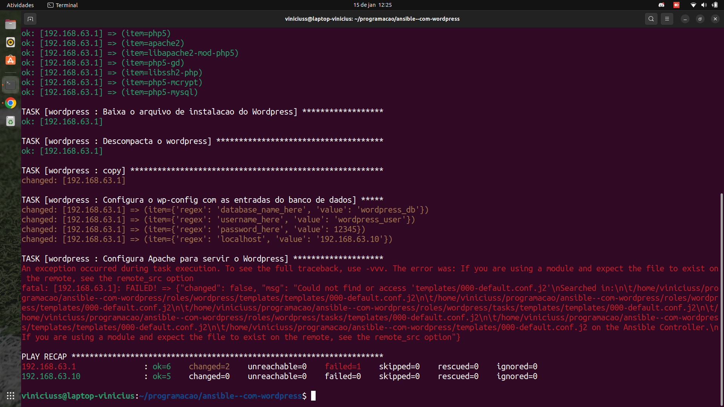Open a new terminal tab
The image size is (724, 407).
point(30,19)
